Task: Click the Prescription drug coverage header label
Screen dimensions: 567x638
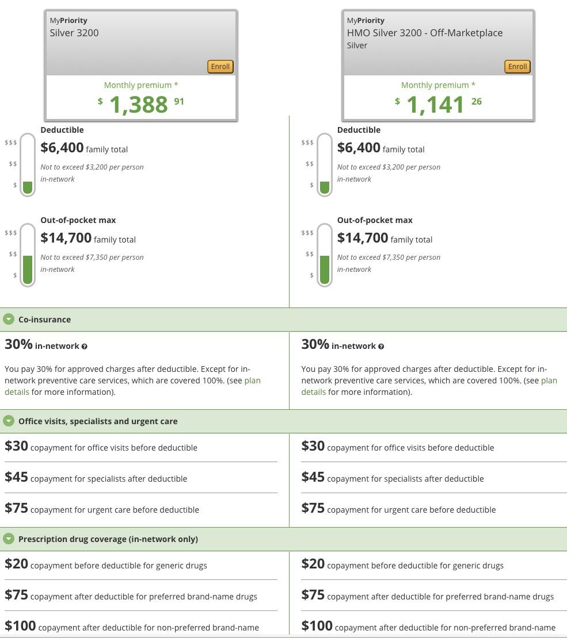Action: [108, 539]
